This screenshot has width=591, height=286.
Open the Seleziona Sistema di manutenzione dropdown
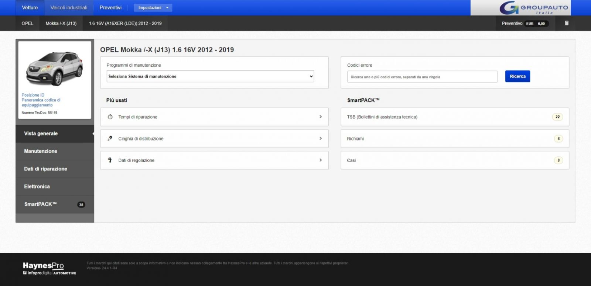210,76
